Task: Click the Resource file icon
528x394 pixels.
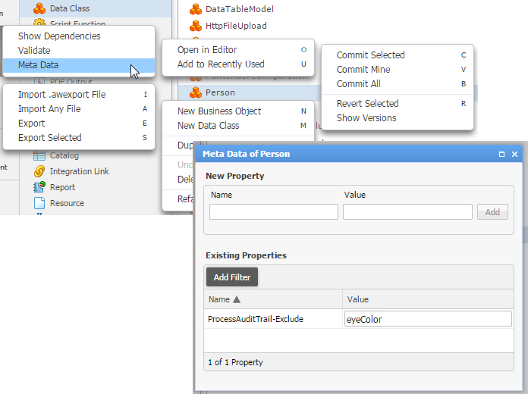Action: click(x=39, y=203)
